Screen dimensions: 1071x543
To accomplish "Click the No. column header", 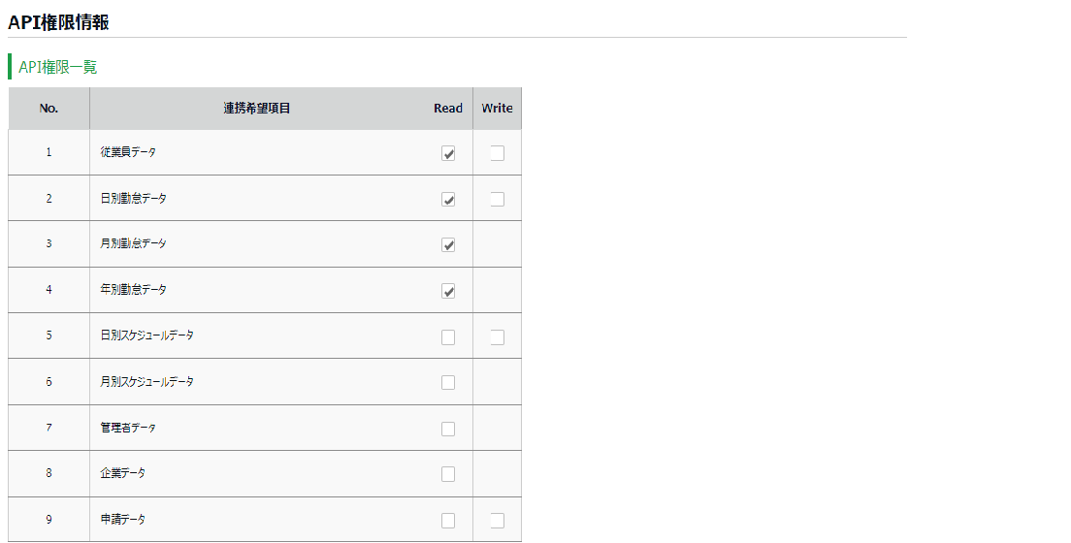I will 49,109.
